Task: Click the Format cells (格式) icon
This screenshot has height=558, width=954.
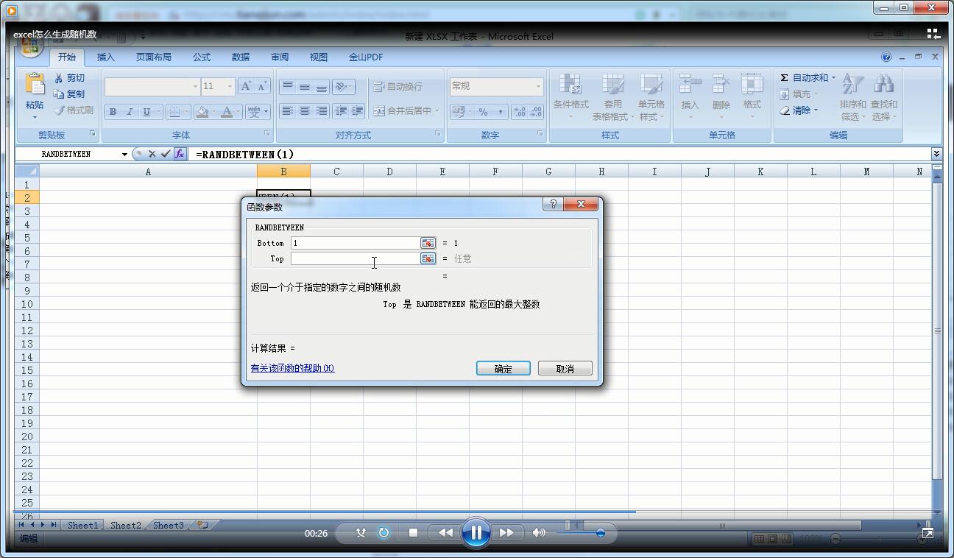Action: pos(752,84)
